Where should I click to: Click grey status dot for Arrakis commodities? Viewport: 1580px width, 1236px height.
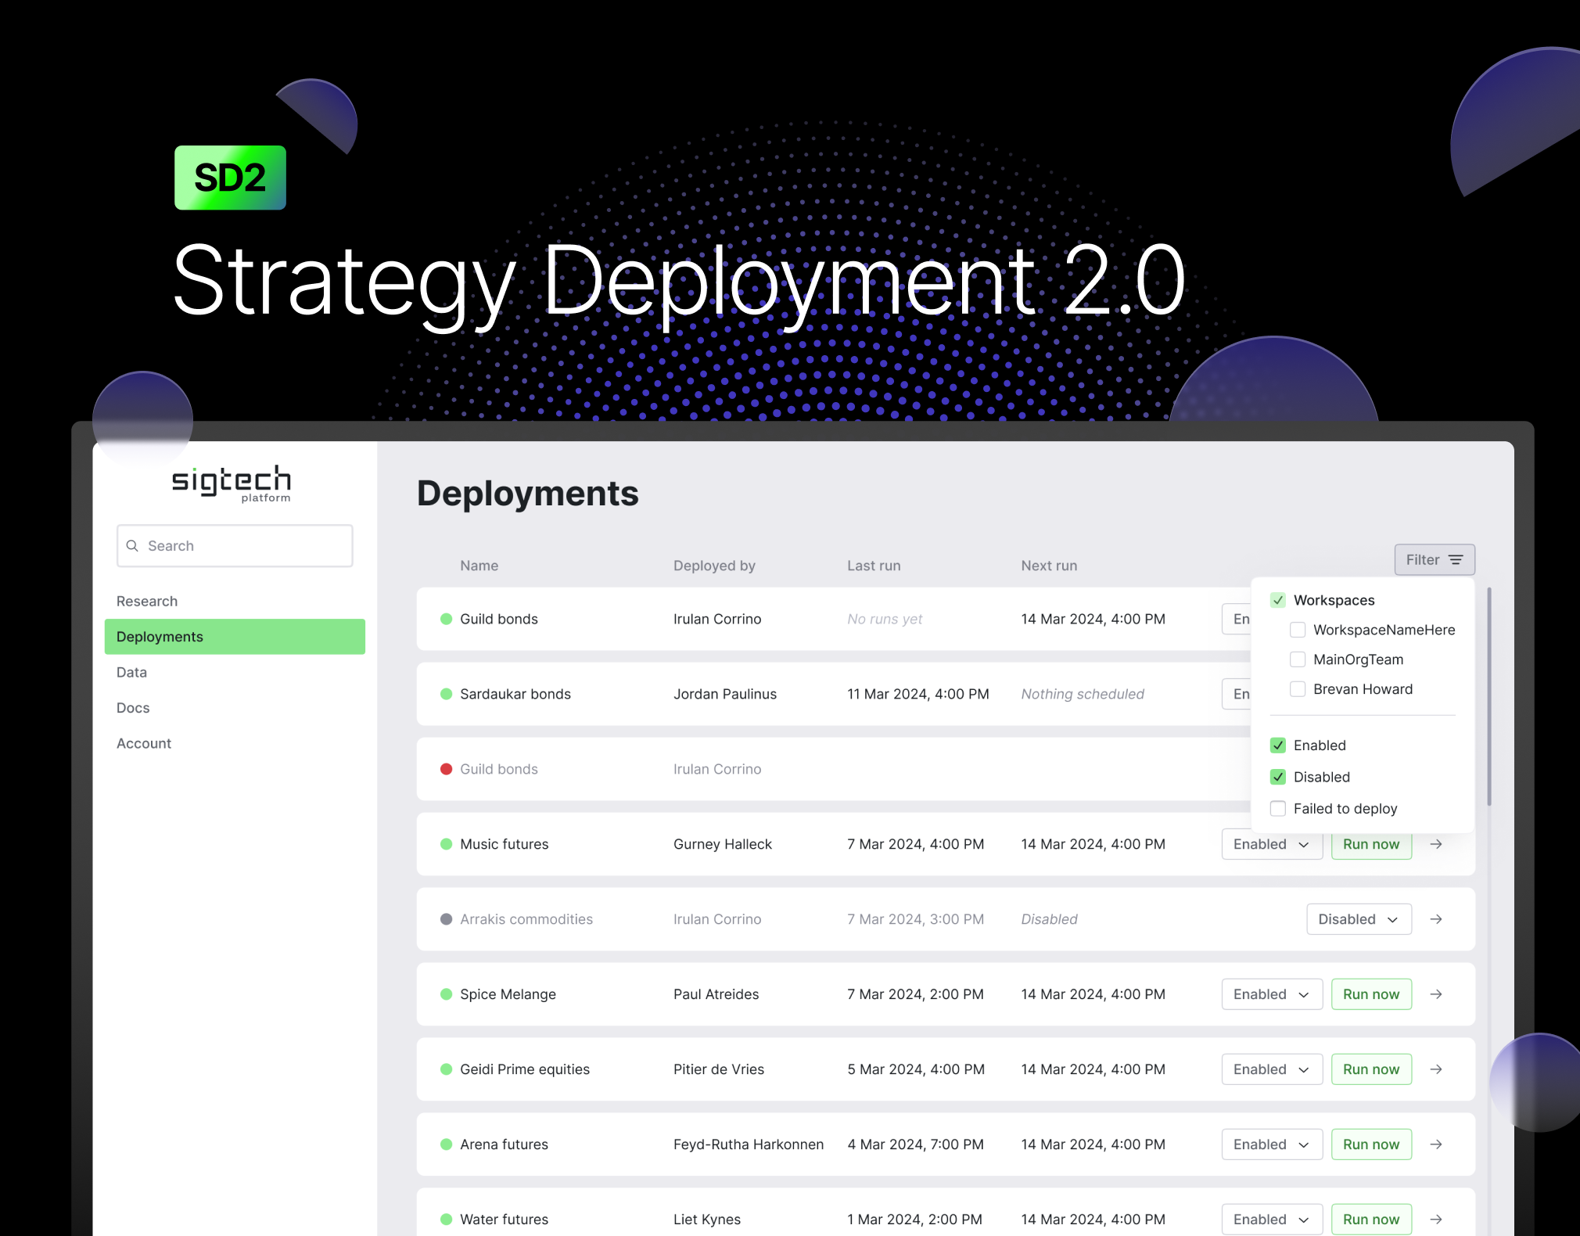pyautogui.click(x=447, y=919)
